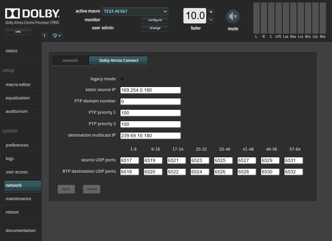Click source UDP port field 6521

point(176,161)
